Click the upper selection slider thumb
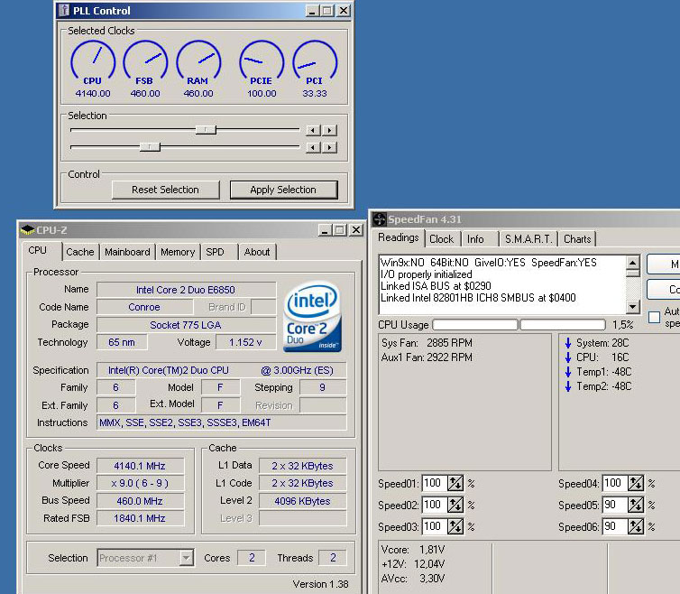Viewport: 680px width, 594px height. pos(206,130)
